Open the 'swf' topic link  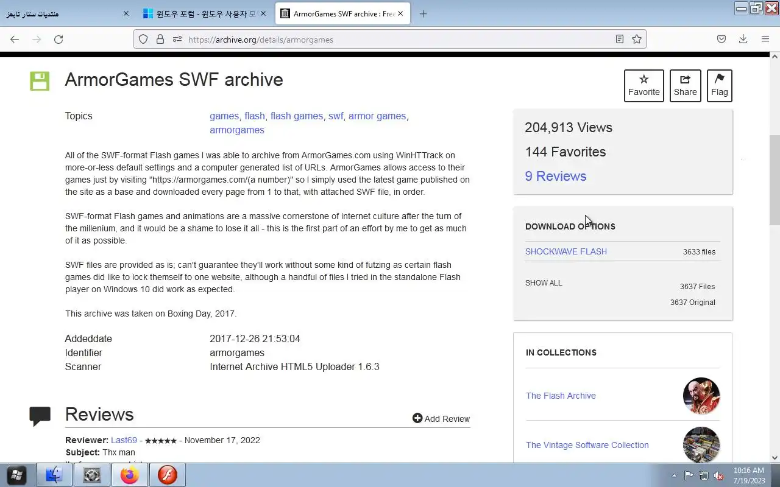336,116
